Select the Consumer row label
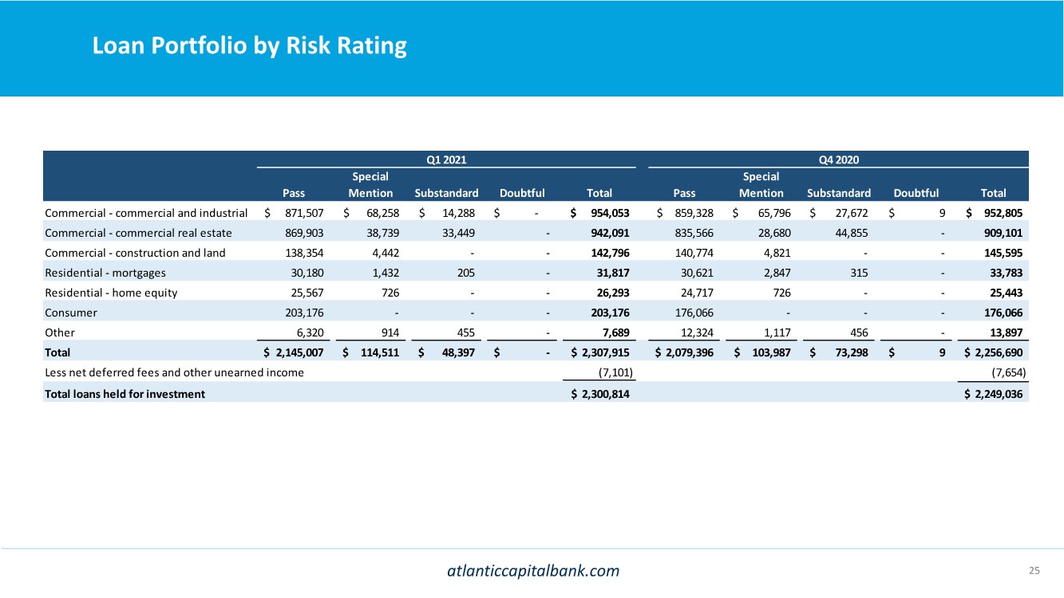 pos(71,313)
